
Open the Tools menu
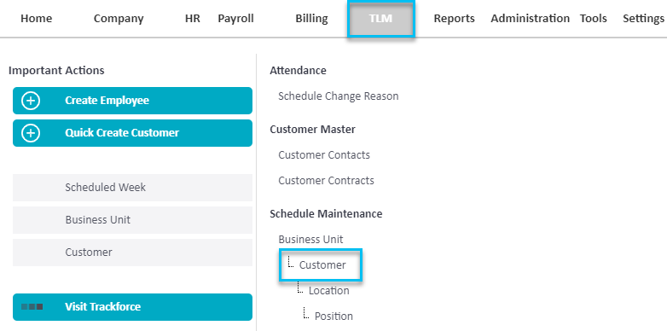click(x=594, y=19)
